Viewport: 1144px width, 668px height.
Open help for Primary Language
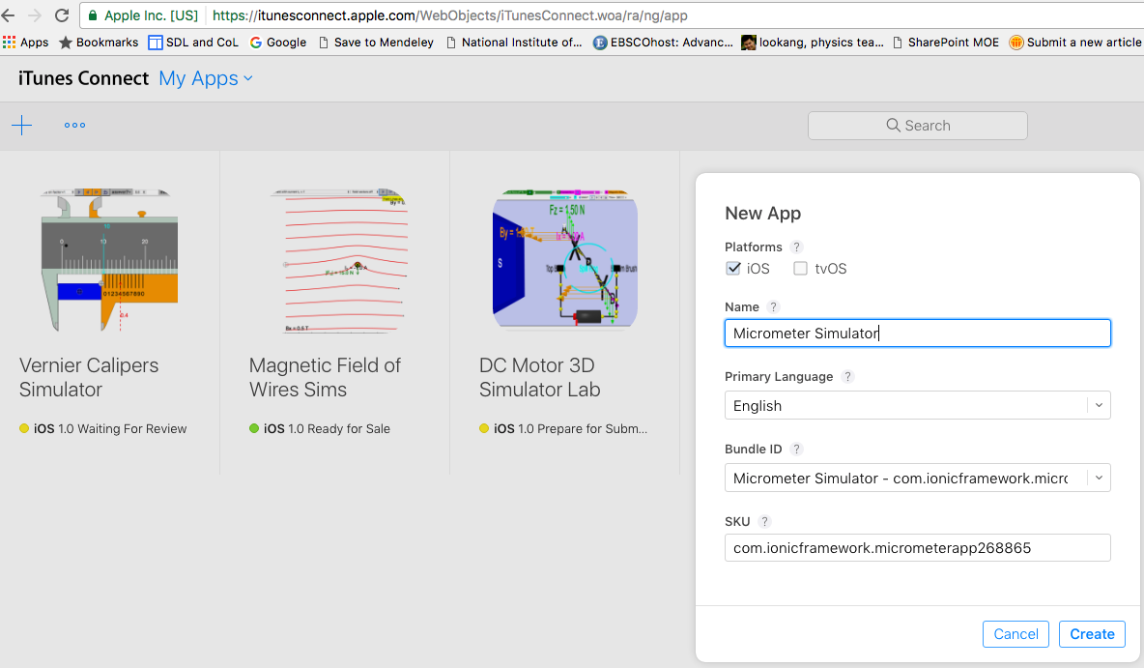847,376
